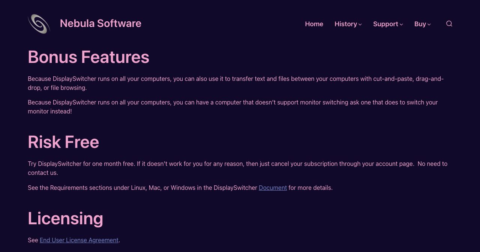
Task: Go to the Home menu item
Action: point(314,24)
